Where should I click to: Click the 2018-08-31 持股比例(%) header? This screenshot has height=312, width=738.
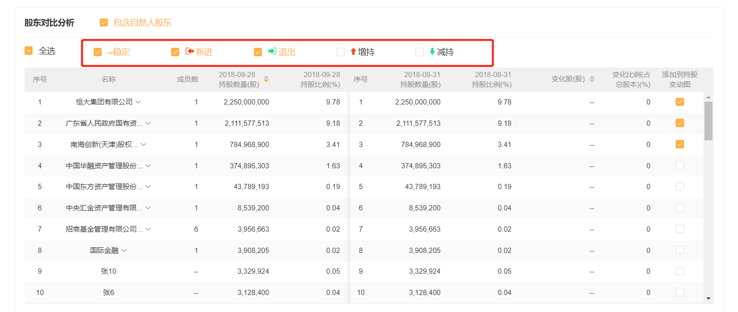pos(493,79)
